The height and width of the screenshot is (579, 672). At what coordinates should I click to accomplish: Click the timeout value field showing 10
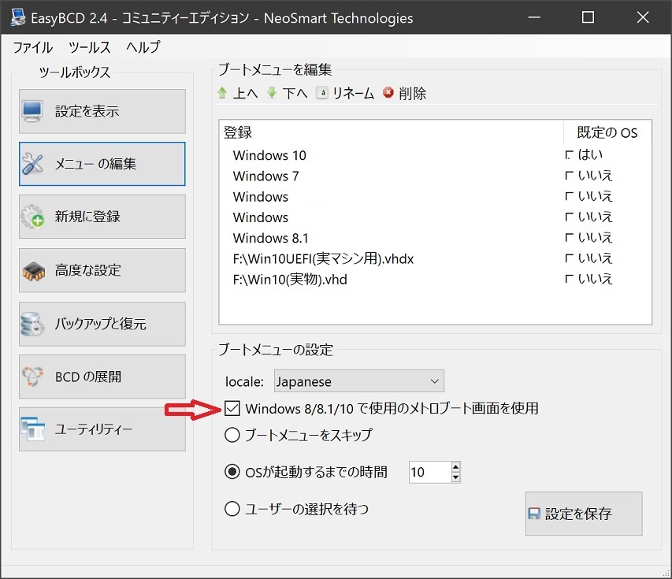(430, 472)
